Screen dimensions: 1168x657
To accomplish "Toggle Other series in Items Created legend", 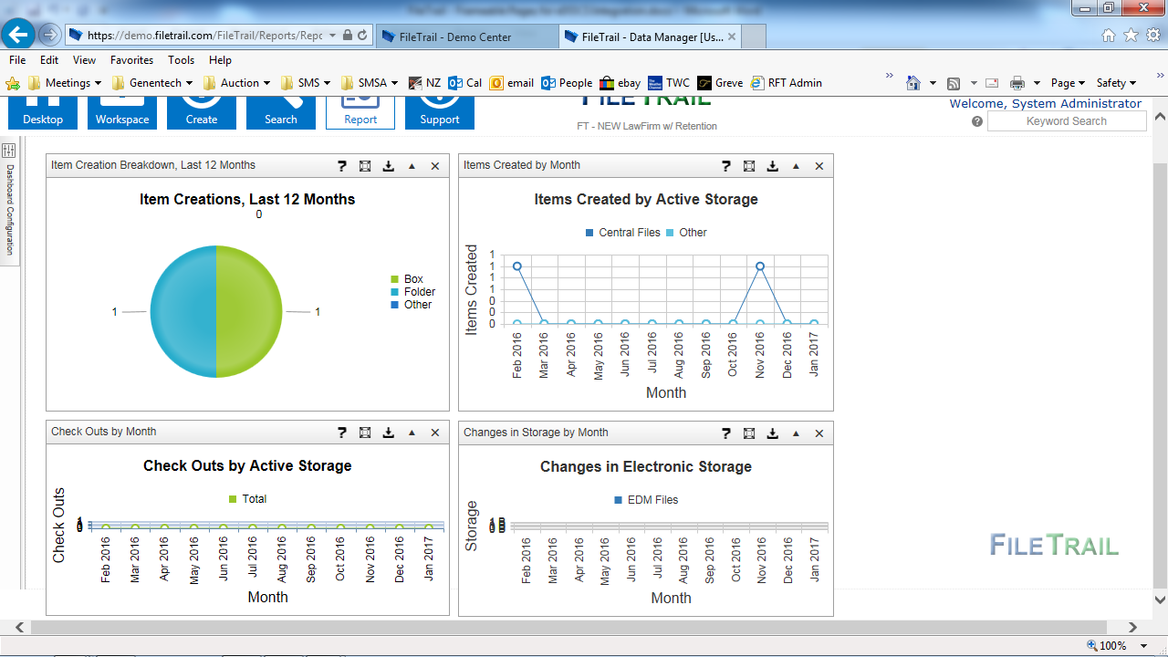I will point(687,233).
